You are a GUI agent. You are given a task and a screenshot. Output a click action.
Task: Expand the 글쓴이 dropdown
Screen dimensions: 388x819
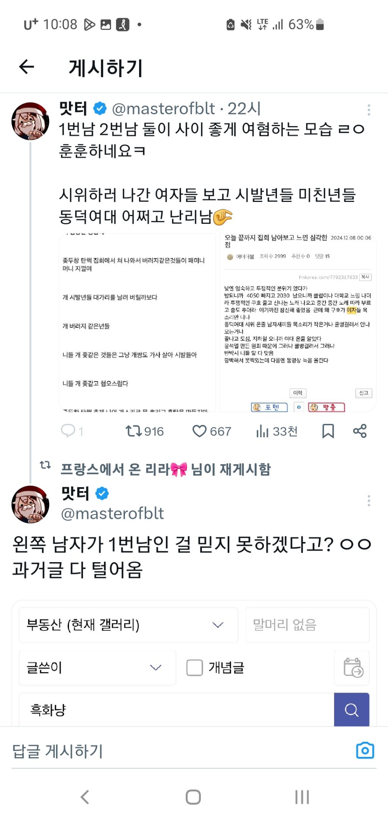point(97,667)
